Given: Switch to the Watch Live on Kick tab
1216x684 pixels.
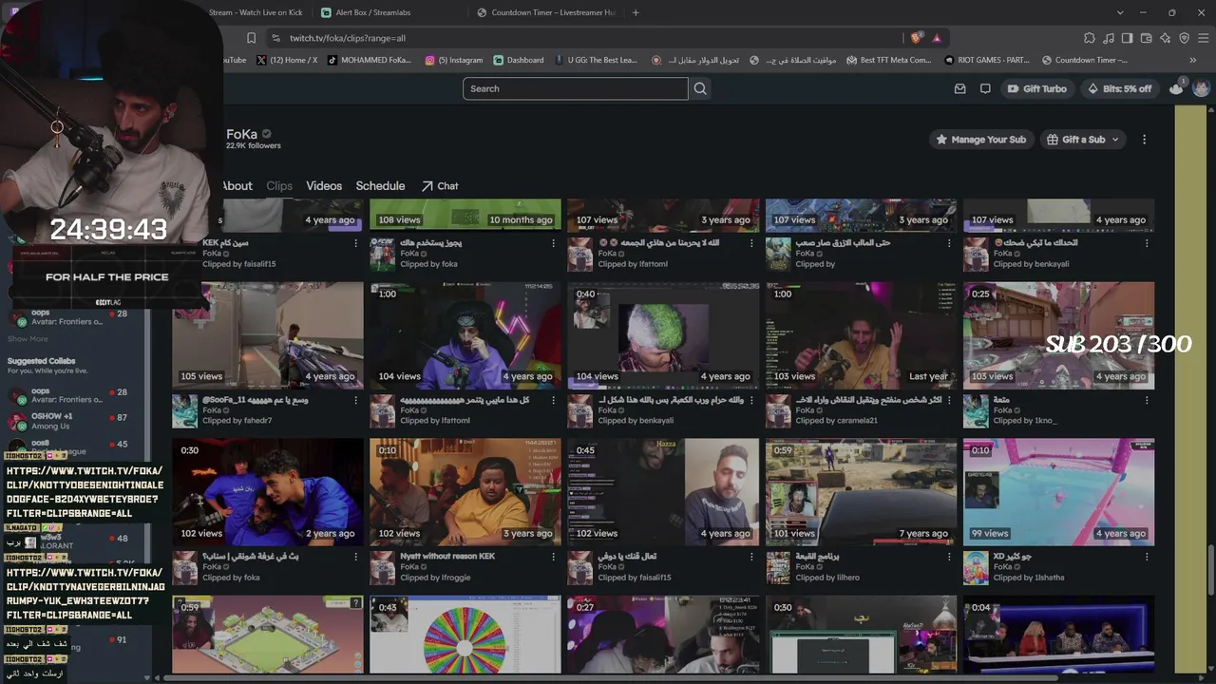Looking at the screenshot, I should click(255, 12).
